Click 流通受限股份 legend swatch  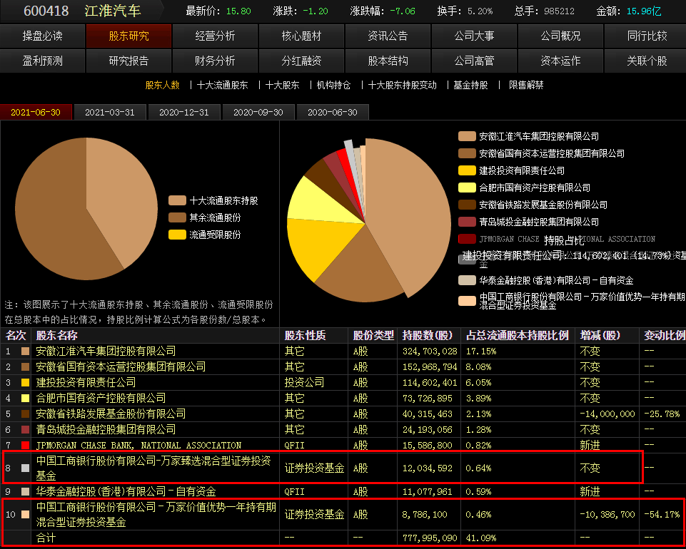(x=177, y=235)
